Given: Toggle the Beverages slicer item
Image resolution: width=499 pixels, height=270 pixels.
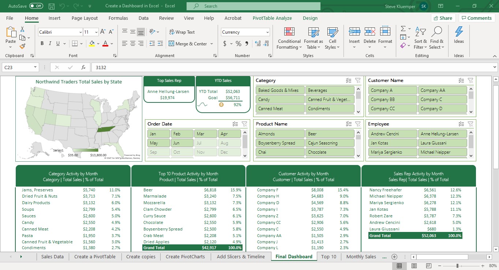Looking at the screenshot, I should [x=330, y=90].
